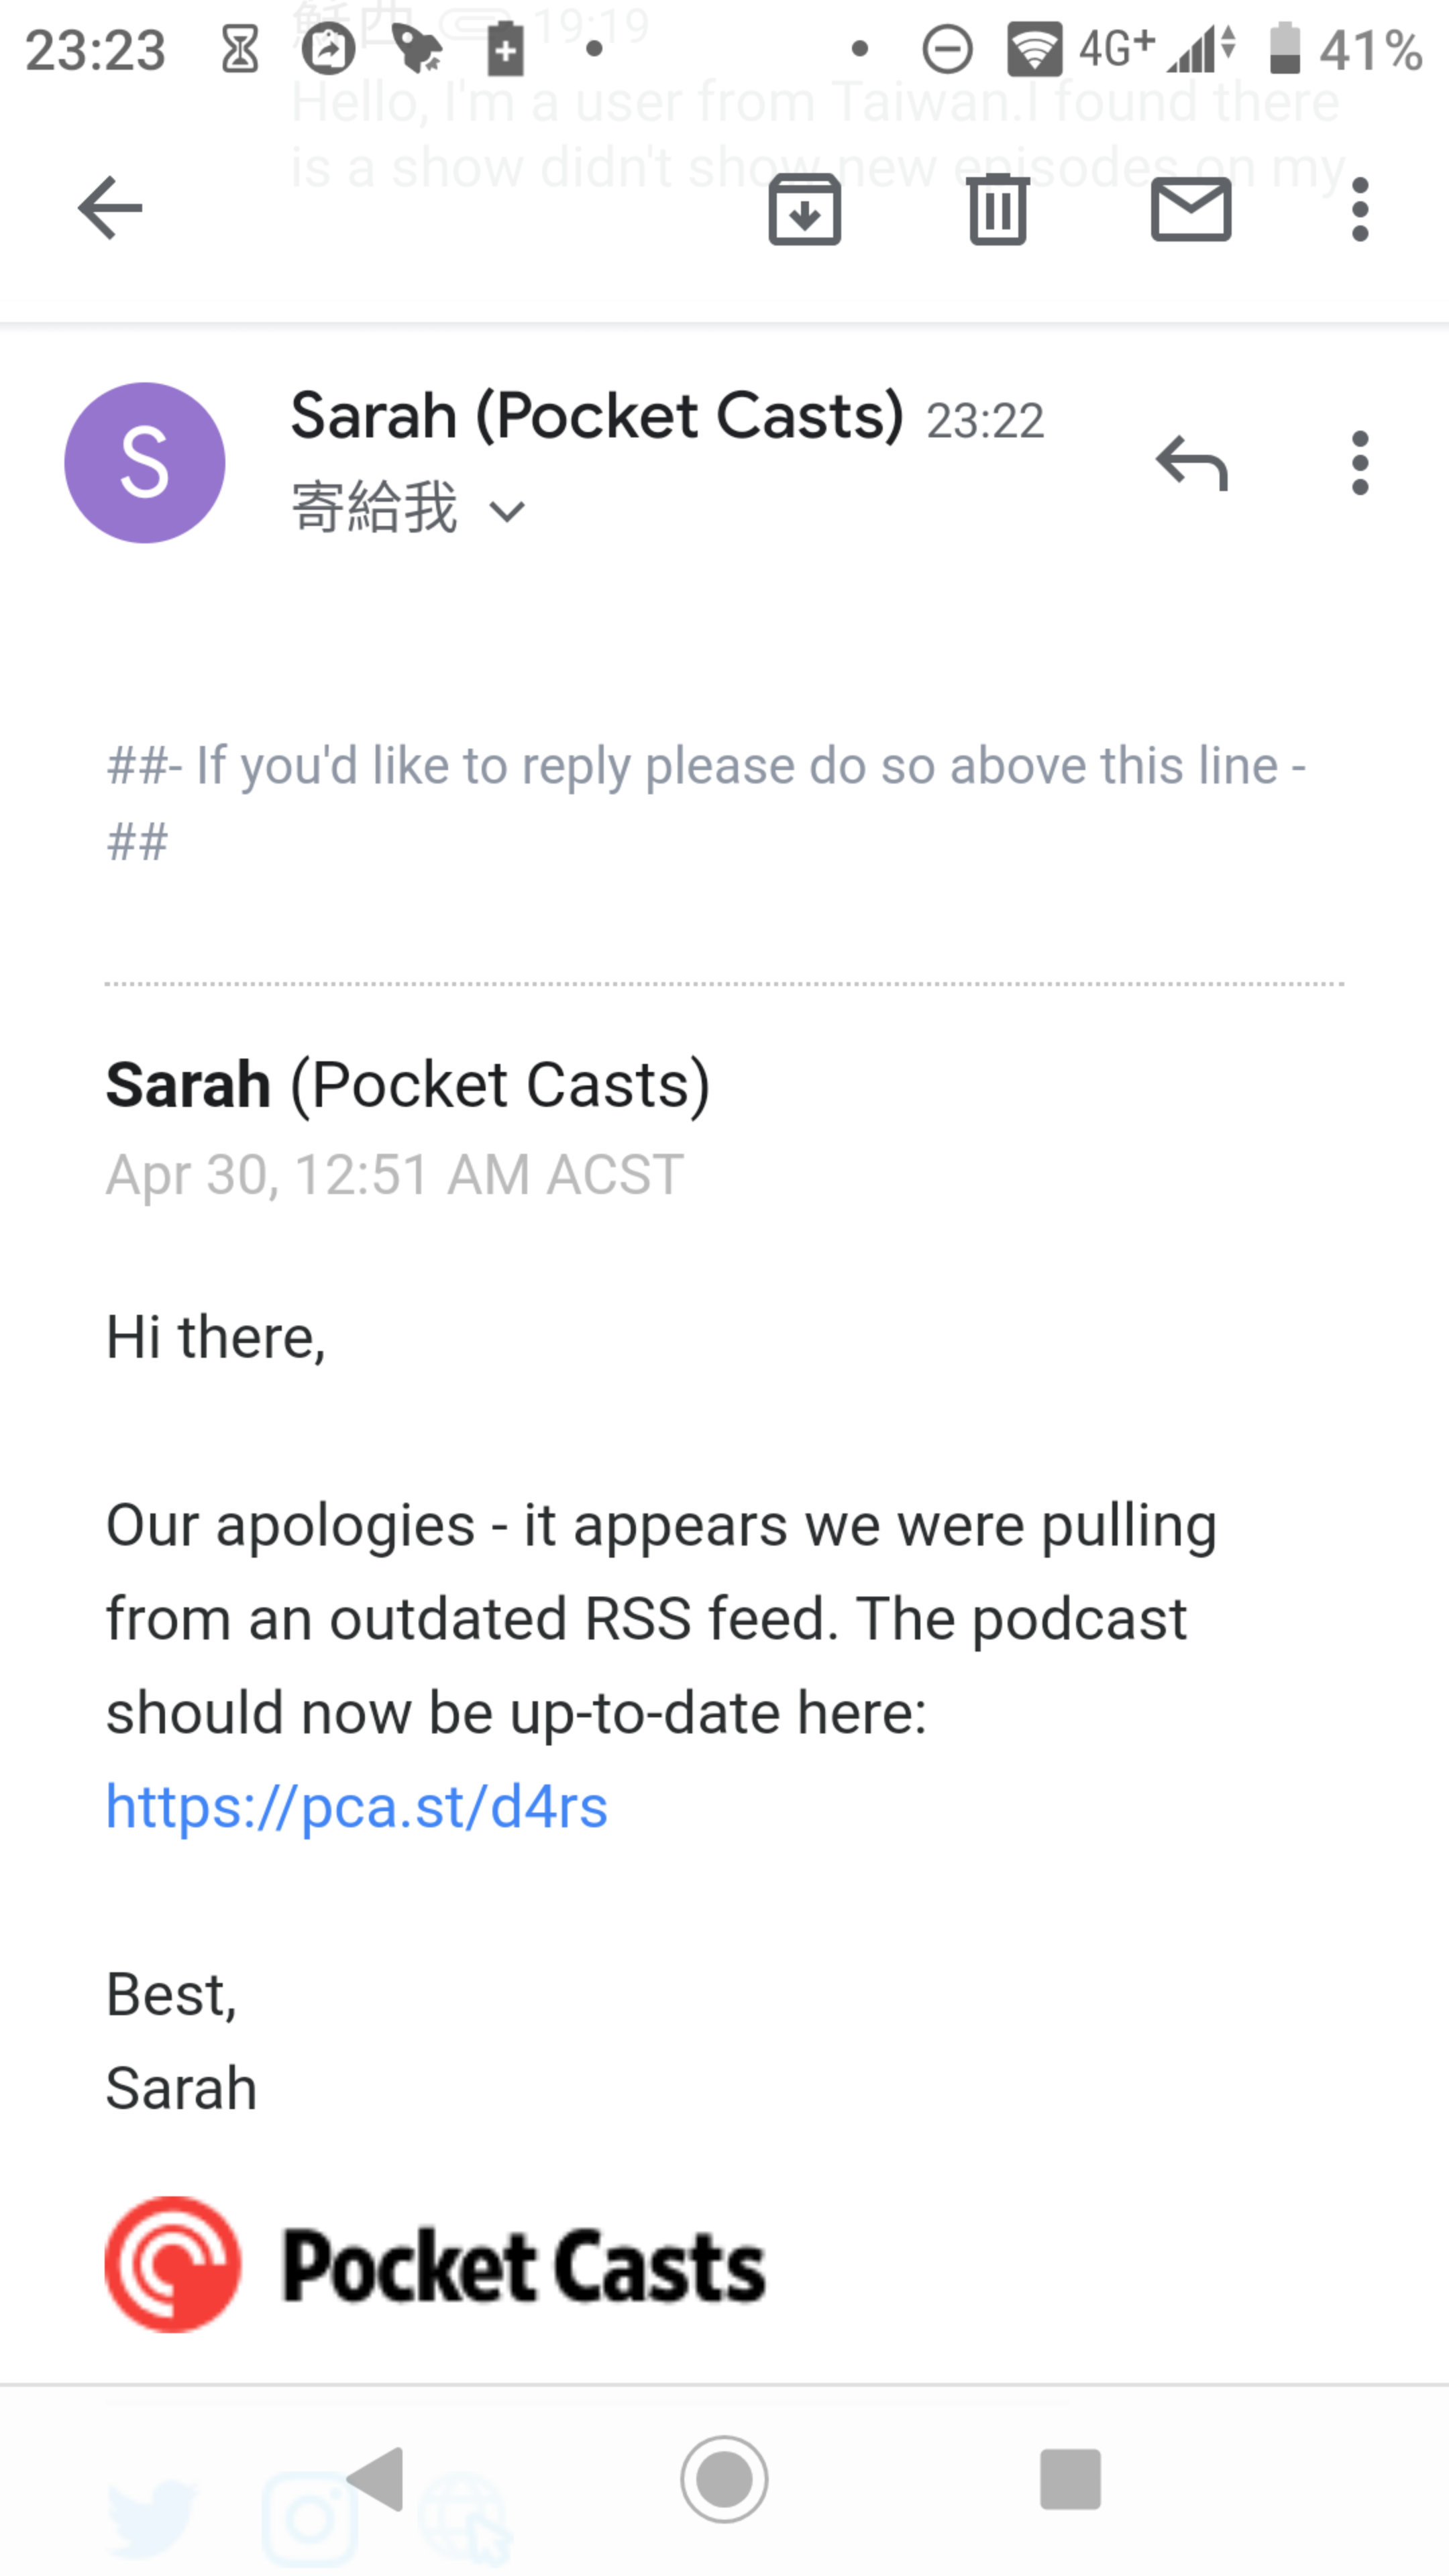Tap the Android home button

pyautogui.click(x=724, y=2479)
